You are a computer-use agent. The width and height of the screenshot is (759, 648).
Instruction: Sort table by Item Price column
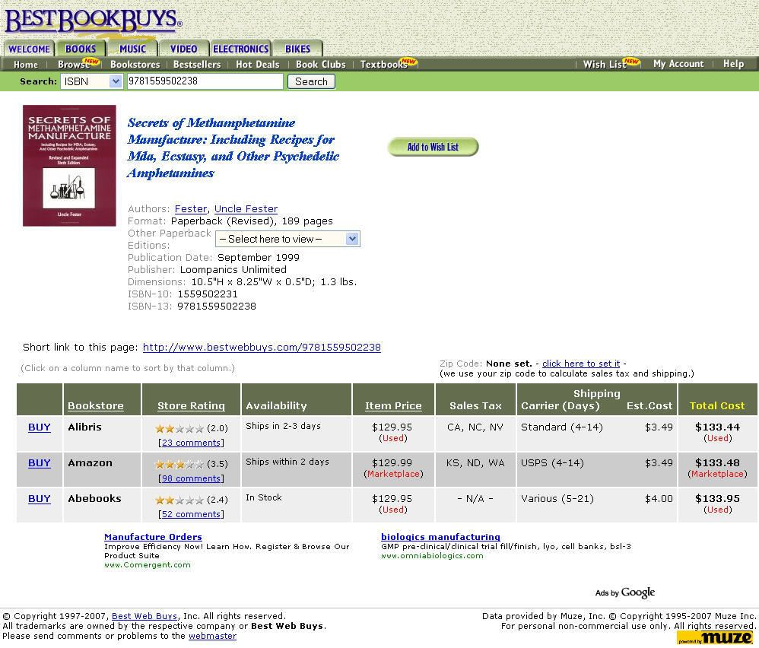pyautogui.click(x=393, y=405)
